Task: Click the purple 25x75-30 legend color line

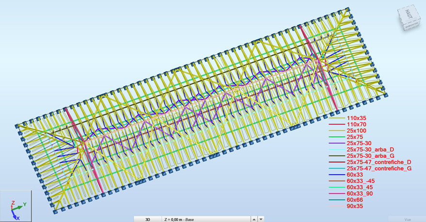Action: coord(337,143)
